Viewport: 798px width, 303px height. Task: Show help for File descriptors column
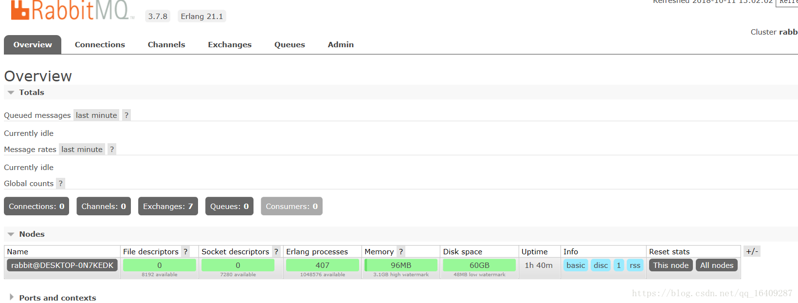click(x=185, y=252)
